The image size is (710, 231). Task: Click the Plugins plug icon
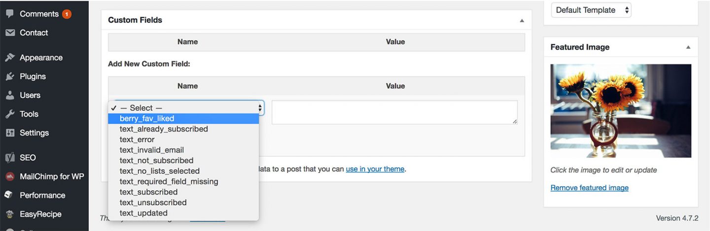pos(9,76)
